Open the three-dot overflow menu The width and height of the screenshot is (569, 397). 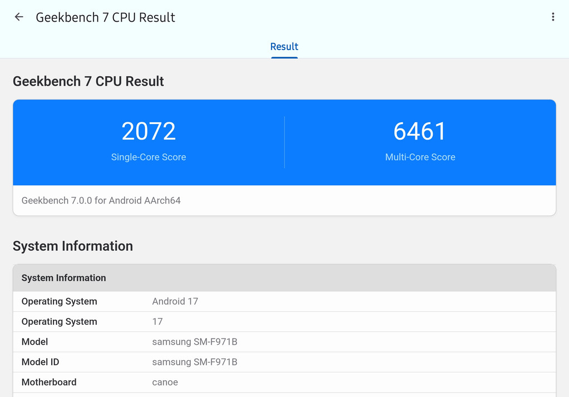pyautogui.click(x=553, y=17)
